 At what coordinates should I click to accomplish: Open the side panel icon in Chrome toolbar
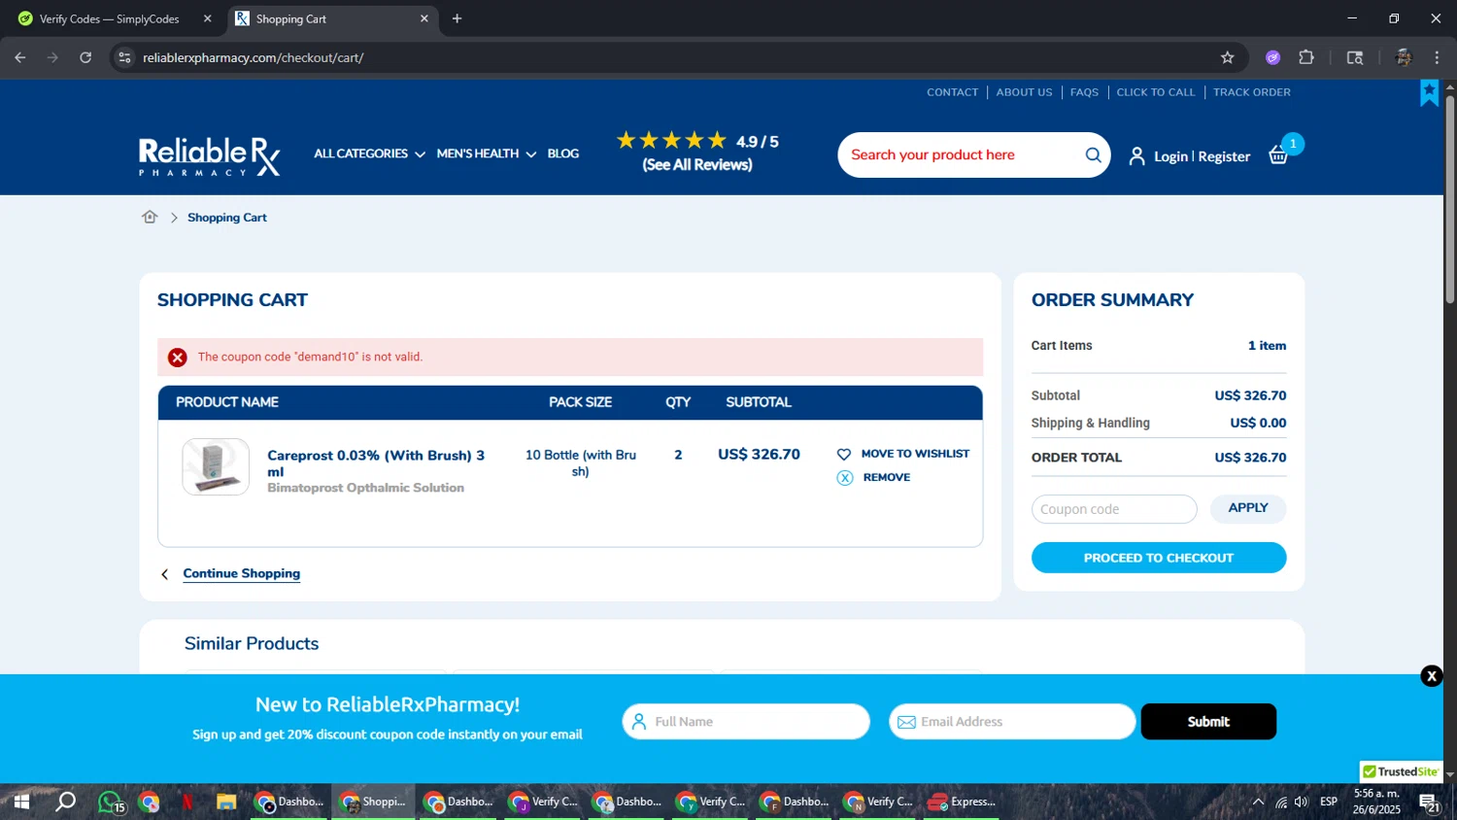point(1355,57)
